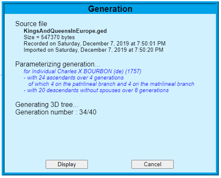
Task: Click the Display button
Action: [x=67, y=164]
